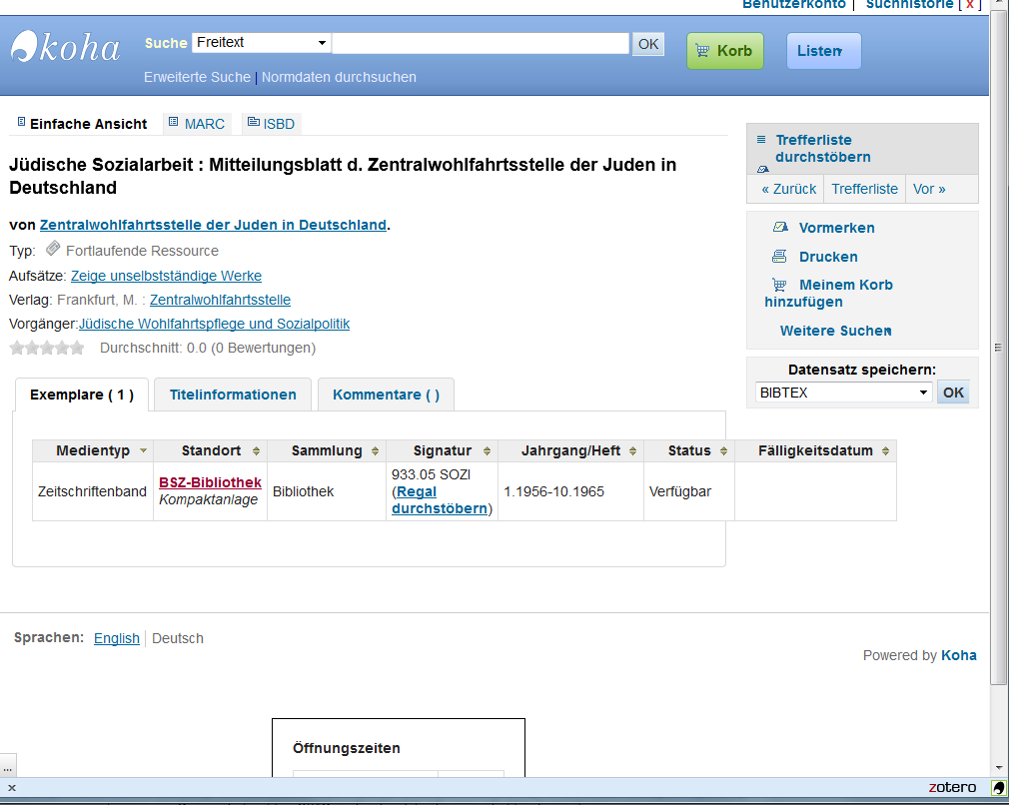Open the Freitext search type dropdown
This screenshot has height=805, width=1009.
point(261,43)
